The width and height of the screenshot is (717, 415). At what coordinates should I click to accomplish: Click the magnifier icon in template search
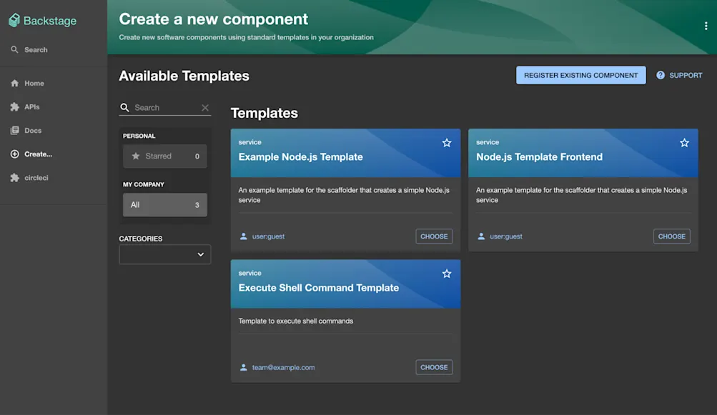pyautogui.click(x=124, y=108)
